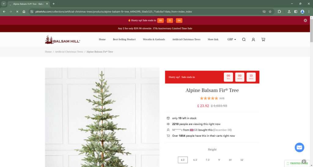
Task: Open the user account icon
Action: tap(253, 39)
